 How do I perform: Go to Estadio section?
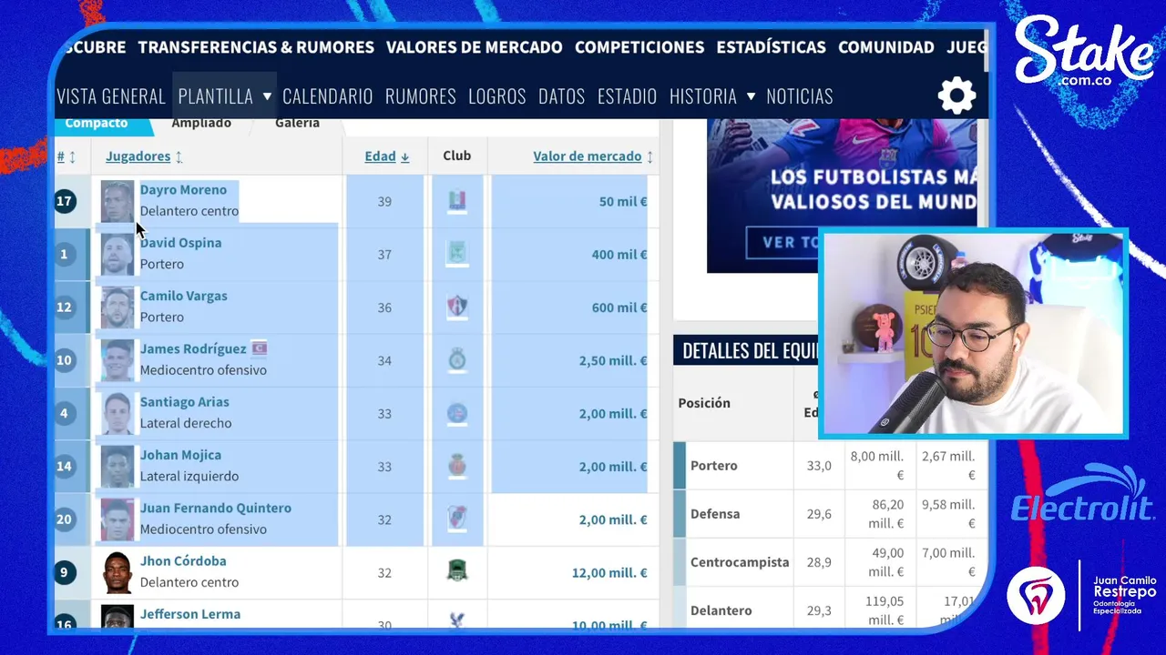(x=628, y=96)
